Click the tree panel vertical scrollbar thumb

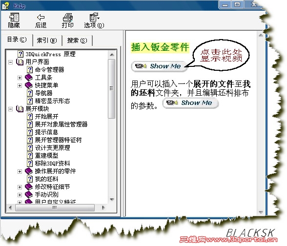pyautogui.click(x=111, y=89)
